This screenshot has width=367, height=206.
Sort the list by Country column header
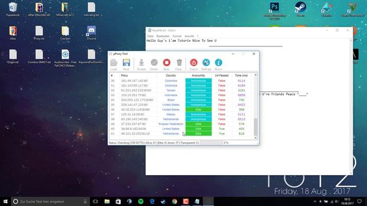pyautogui.click(x=171, y=76)
